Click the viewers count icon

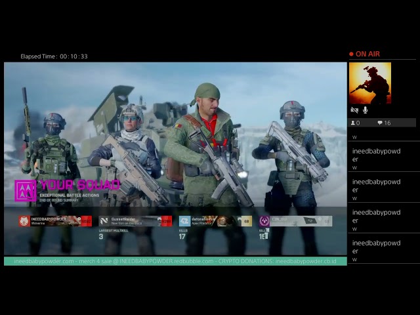coord(353,123)
